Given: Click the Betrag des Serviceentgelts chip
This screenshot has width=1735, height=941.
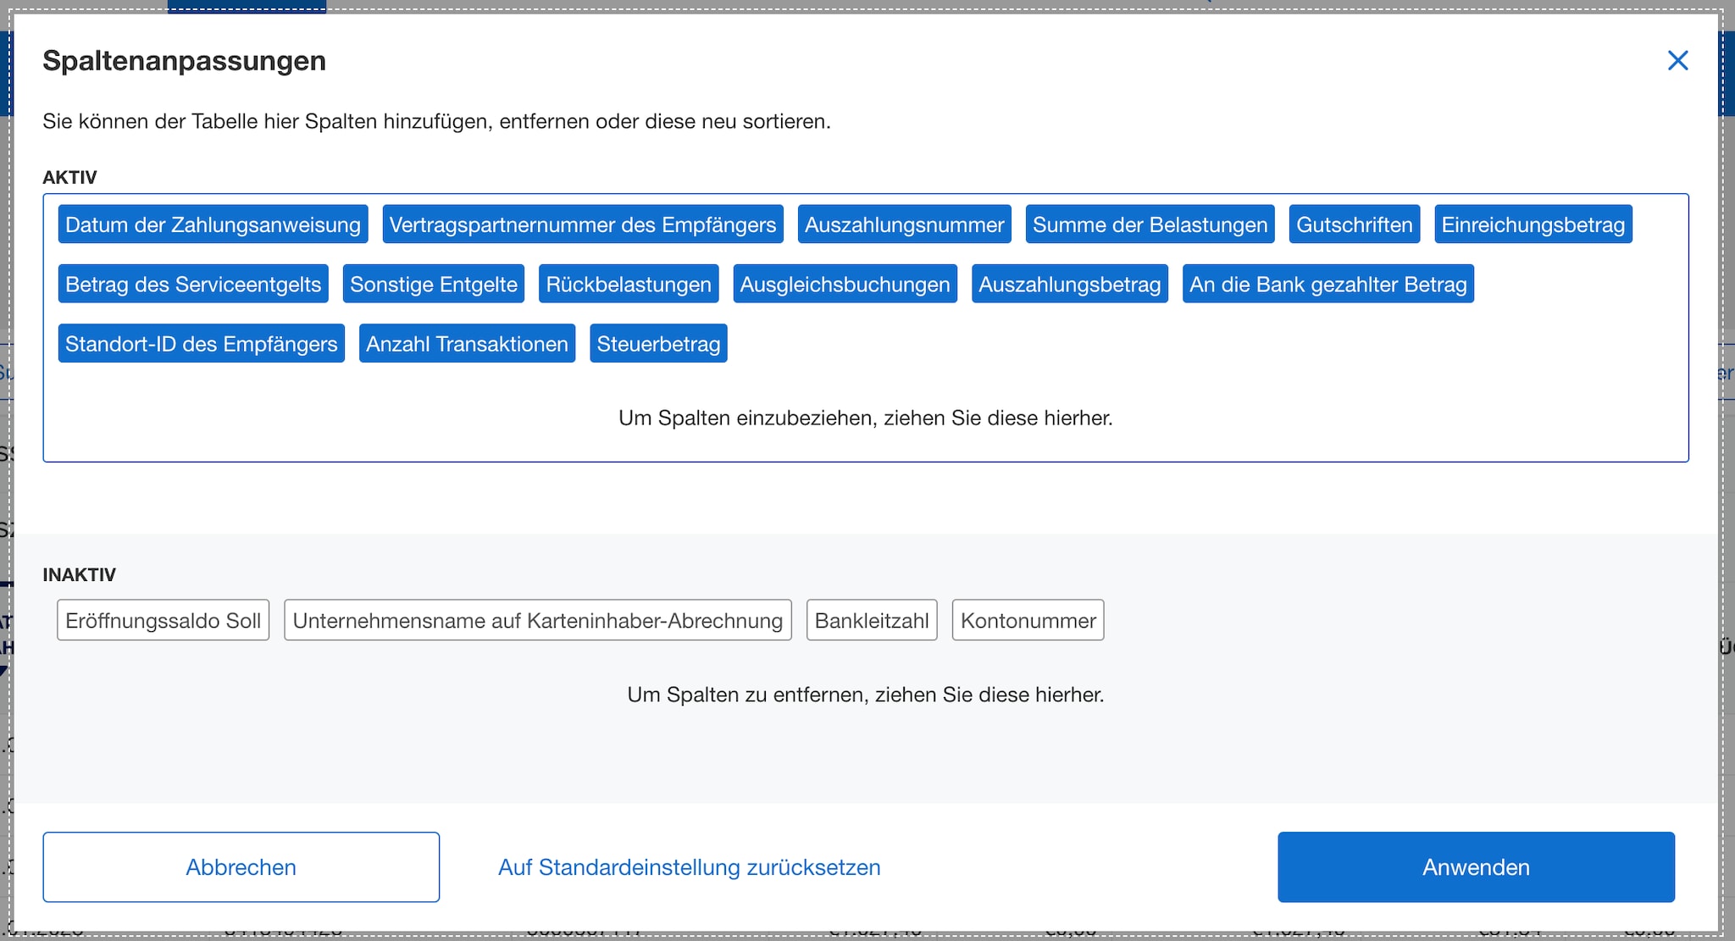Looking at the screenshot, I should [x=193, y=284].
